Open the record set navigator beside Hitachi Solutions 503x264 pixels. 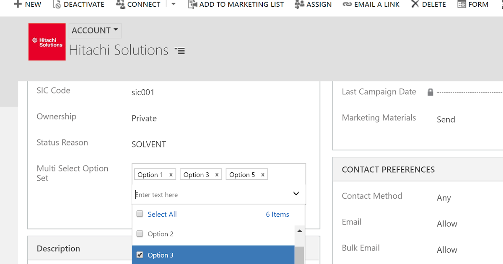[179, 51]
